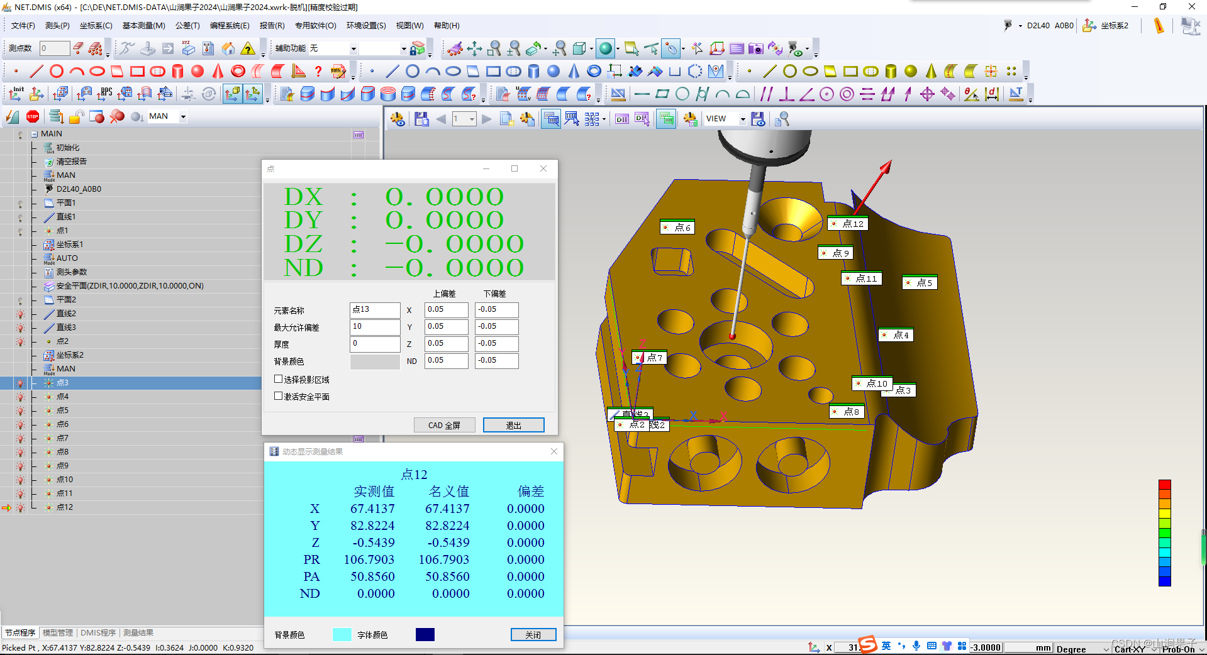The image size is (1207, 655).
Task: Close the 动态显示测量结果 dialog
Action: pos(554,451)
